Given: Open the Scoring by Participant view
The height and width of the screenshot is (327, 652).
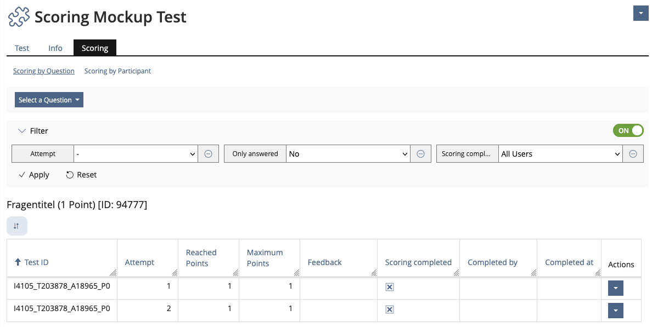Looking at the screenshot, I should tap(117, 71).
